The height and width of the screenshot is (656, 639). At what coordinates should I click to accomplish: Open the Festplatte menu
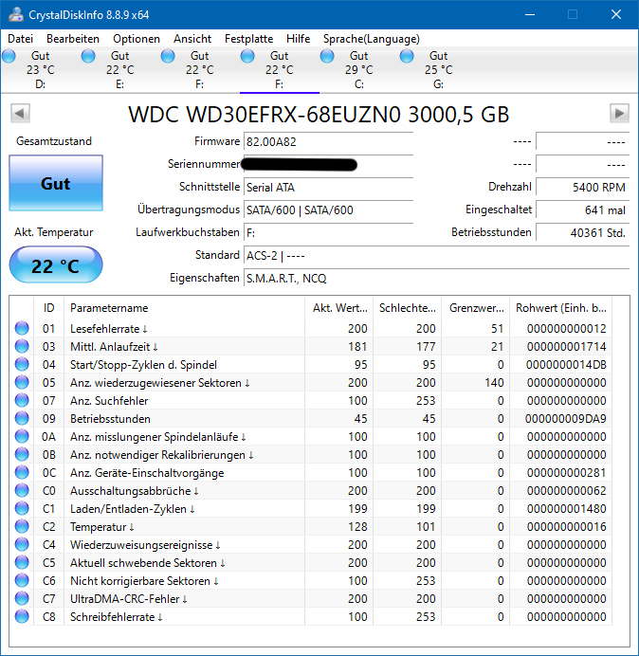(248, 39)
